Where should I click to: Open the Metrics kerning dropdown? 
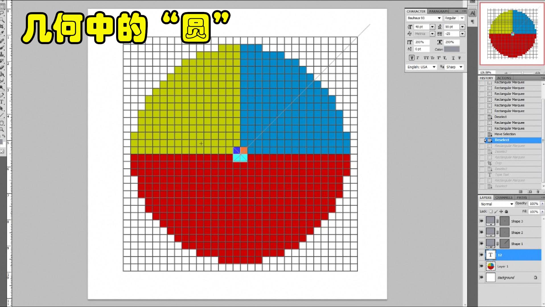(433, 34)
